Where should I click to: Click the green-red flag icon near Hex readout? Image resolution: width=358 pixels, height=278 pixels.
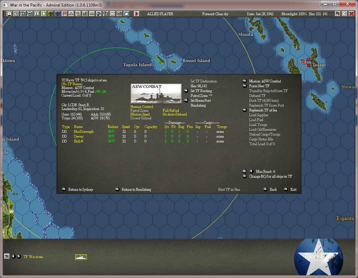click(337, 14)
